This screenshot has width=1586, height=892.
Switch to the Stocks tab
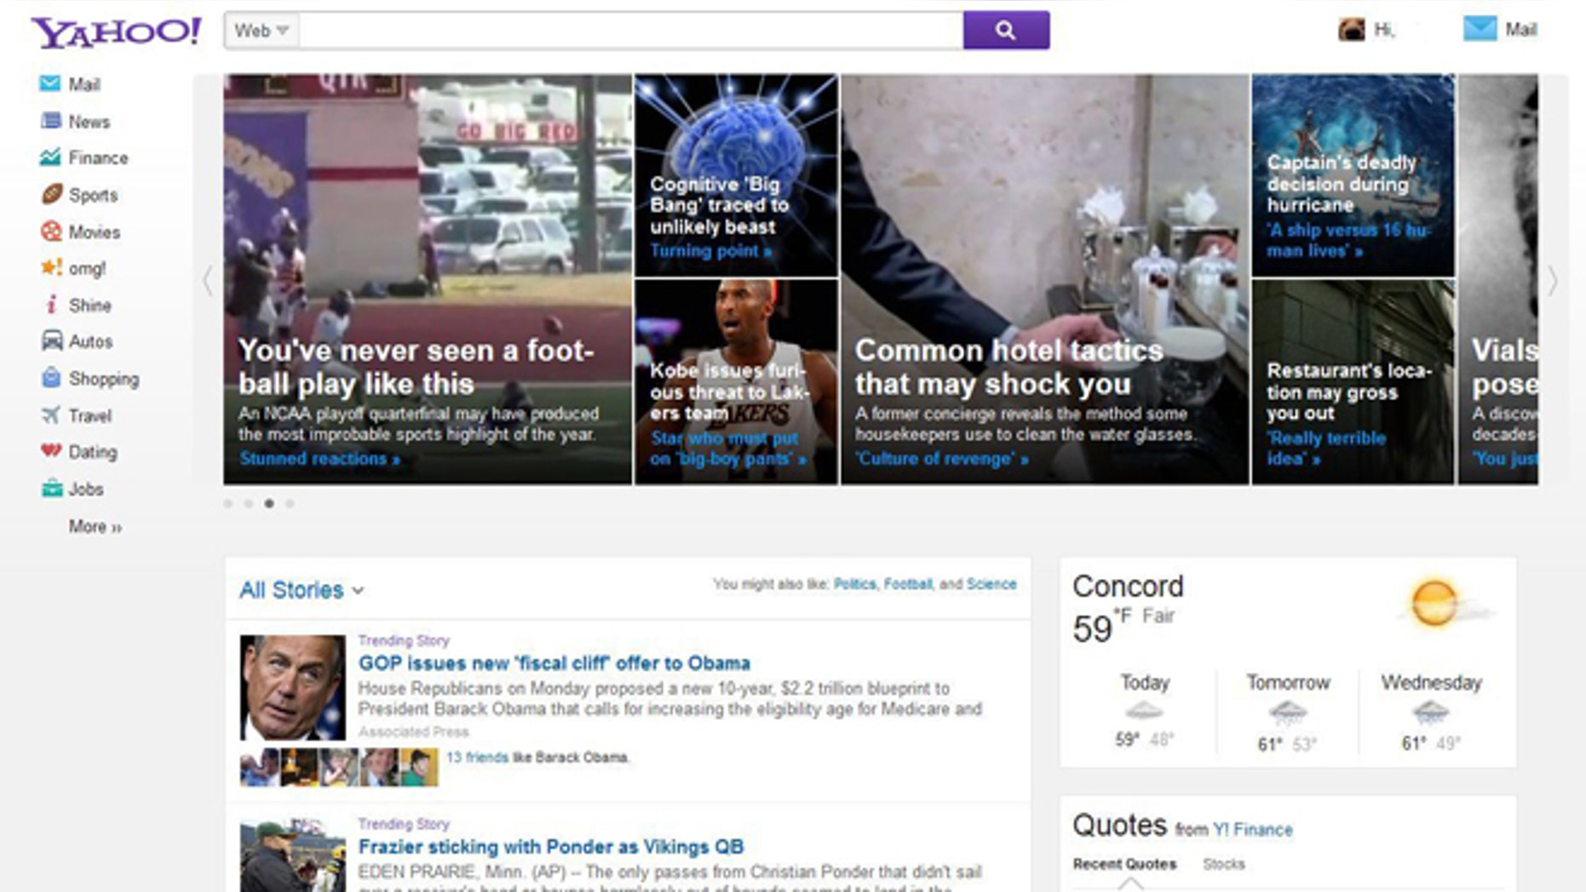pyautogui.click(x=1224, y=864)
